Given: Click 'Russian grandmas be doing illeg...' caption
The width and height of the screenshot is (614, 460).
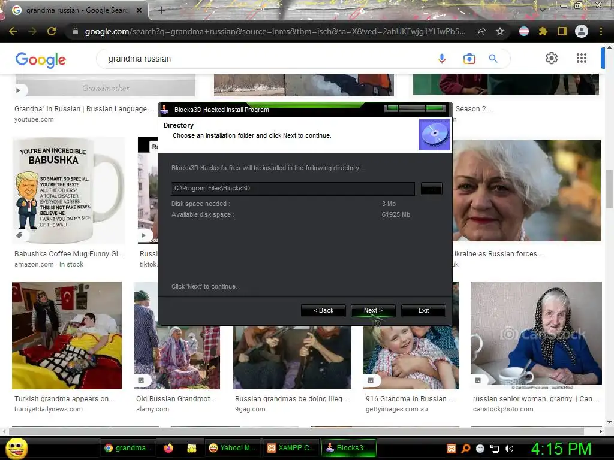Looking at the screenshot, I should (291, 398).
